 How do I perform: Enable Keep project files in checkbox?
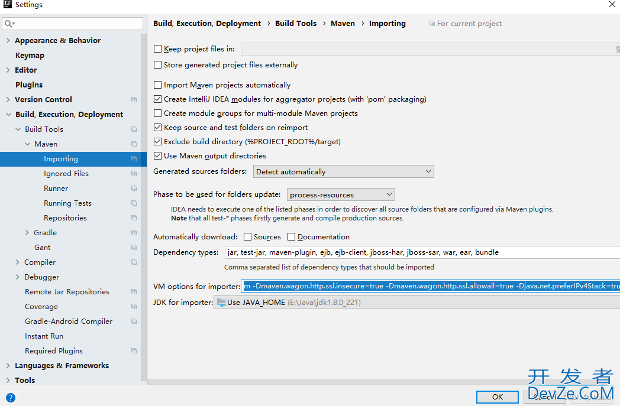[158, 49]
